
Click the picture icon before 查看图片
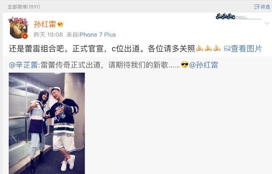pos(227,48)
